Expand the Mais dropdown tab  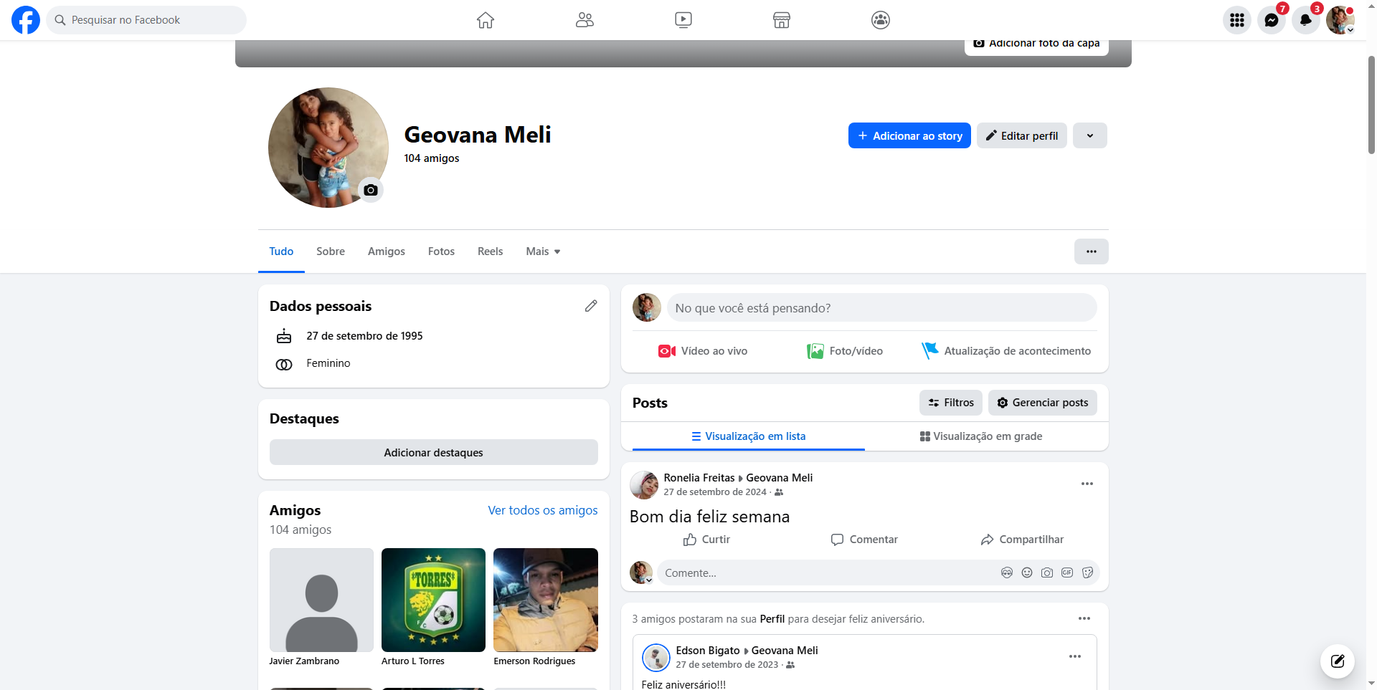coord(543,251)
